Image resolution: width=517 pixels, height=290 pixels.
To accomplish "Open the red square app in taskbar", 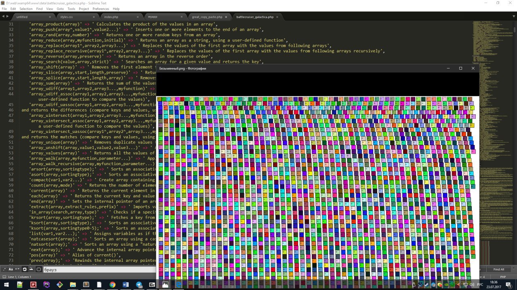I will pyautogui.click(x=33, y=285).
